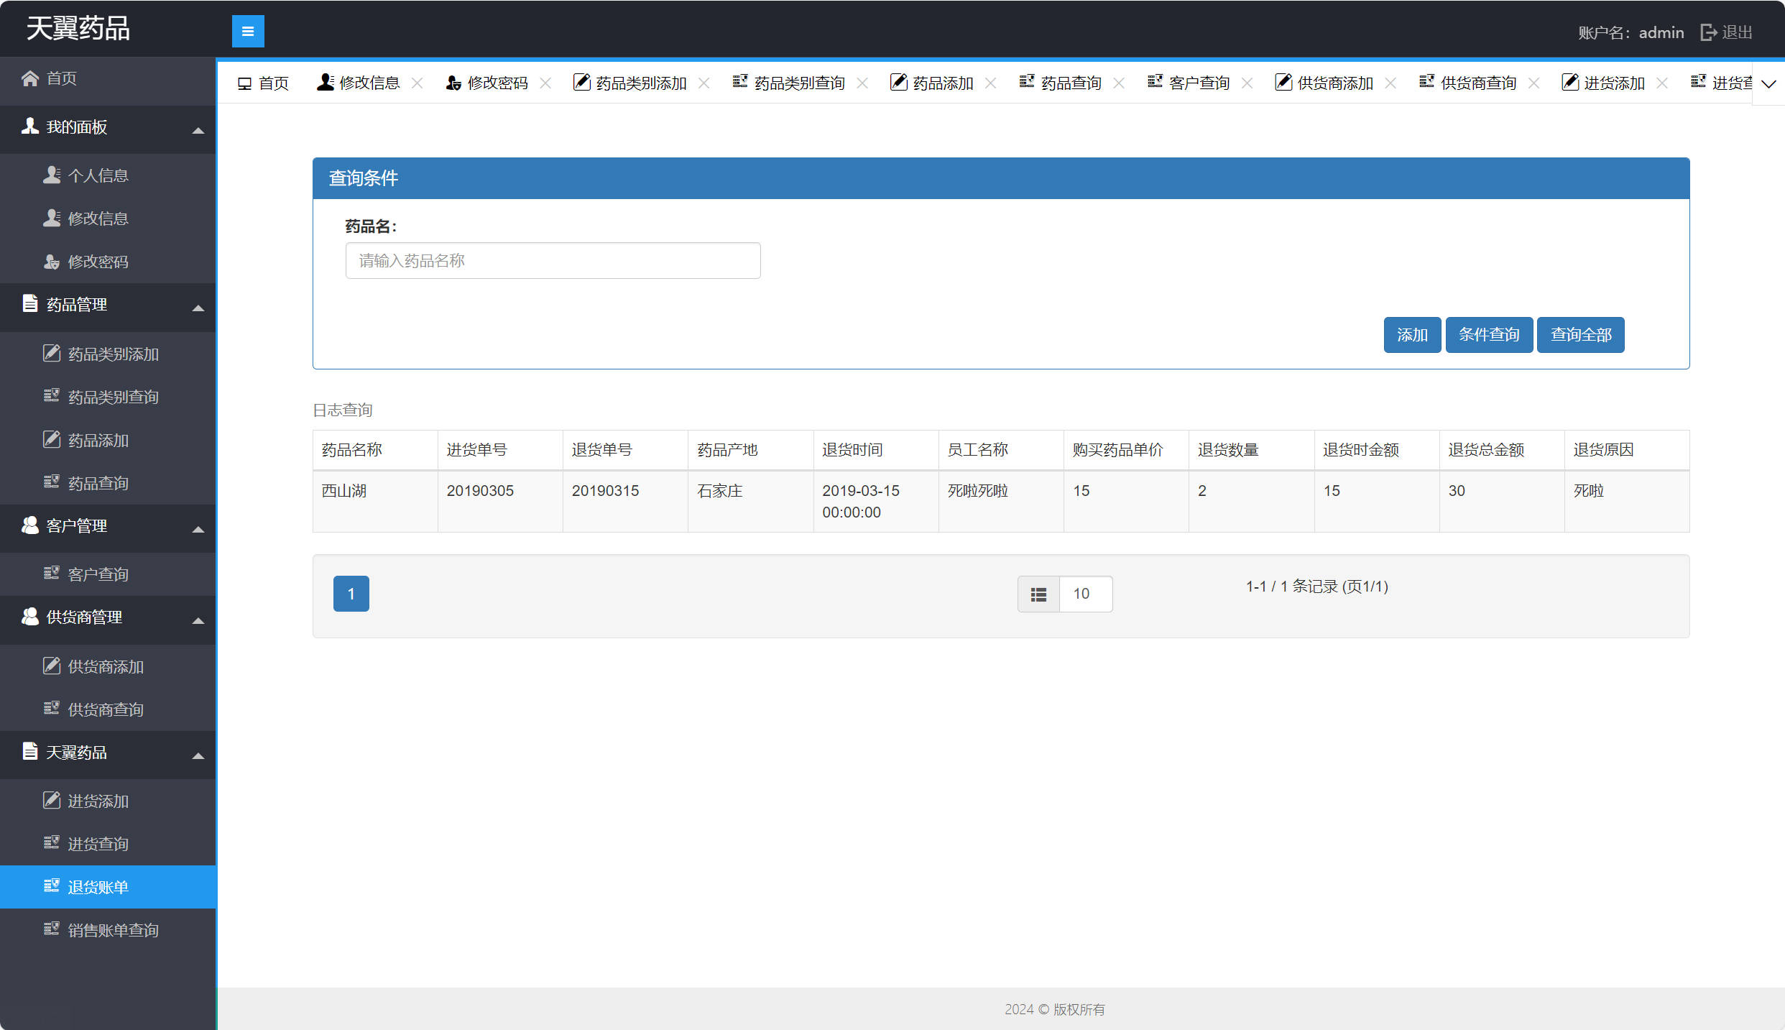Focus the 药品名 input field

point(553,261)
